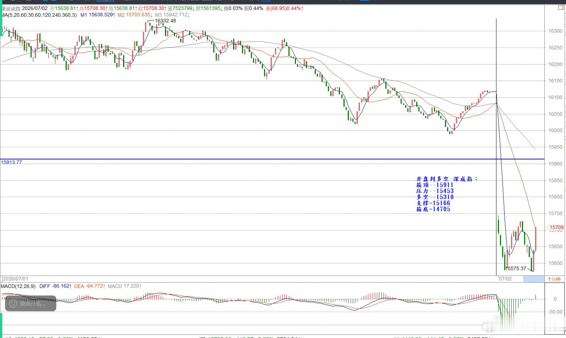
Task: Click the 2026/07/02 date in header
Action: tap(35, 9)
